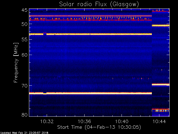Click the 'Solar radio Flux (Glasgow)' title

pos(99,4)
